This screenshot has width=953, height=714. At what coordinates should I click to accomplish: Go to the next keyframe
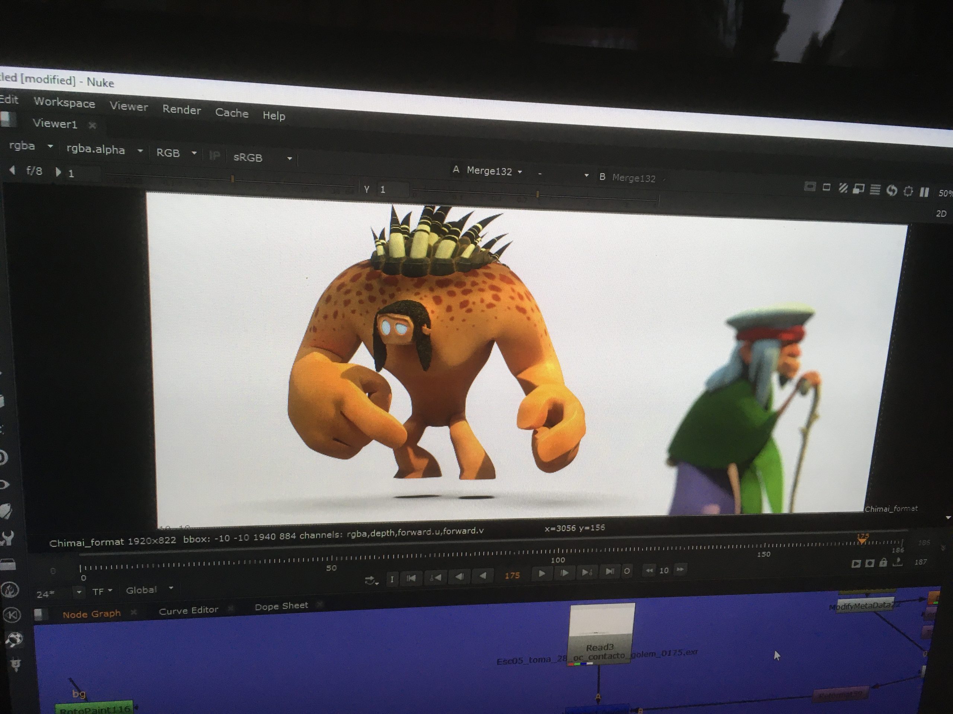click(587, 572)
